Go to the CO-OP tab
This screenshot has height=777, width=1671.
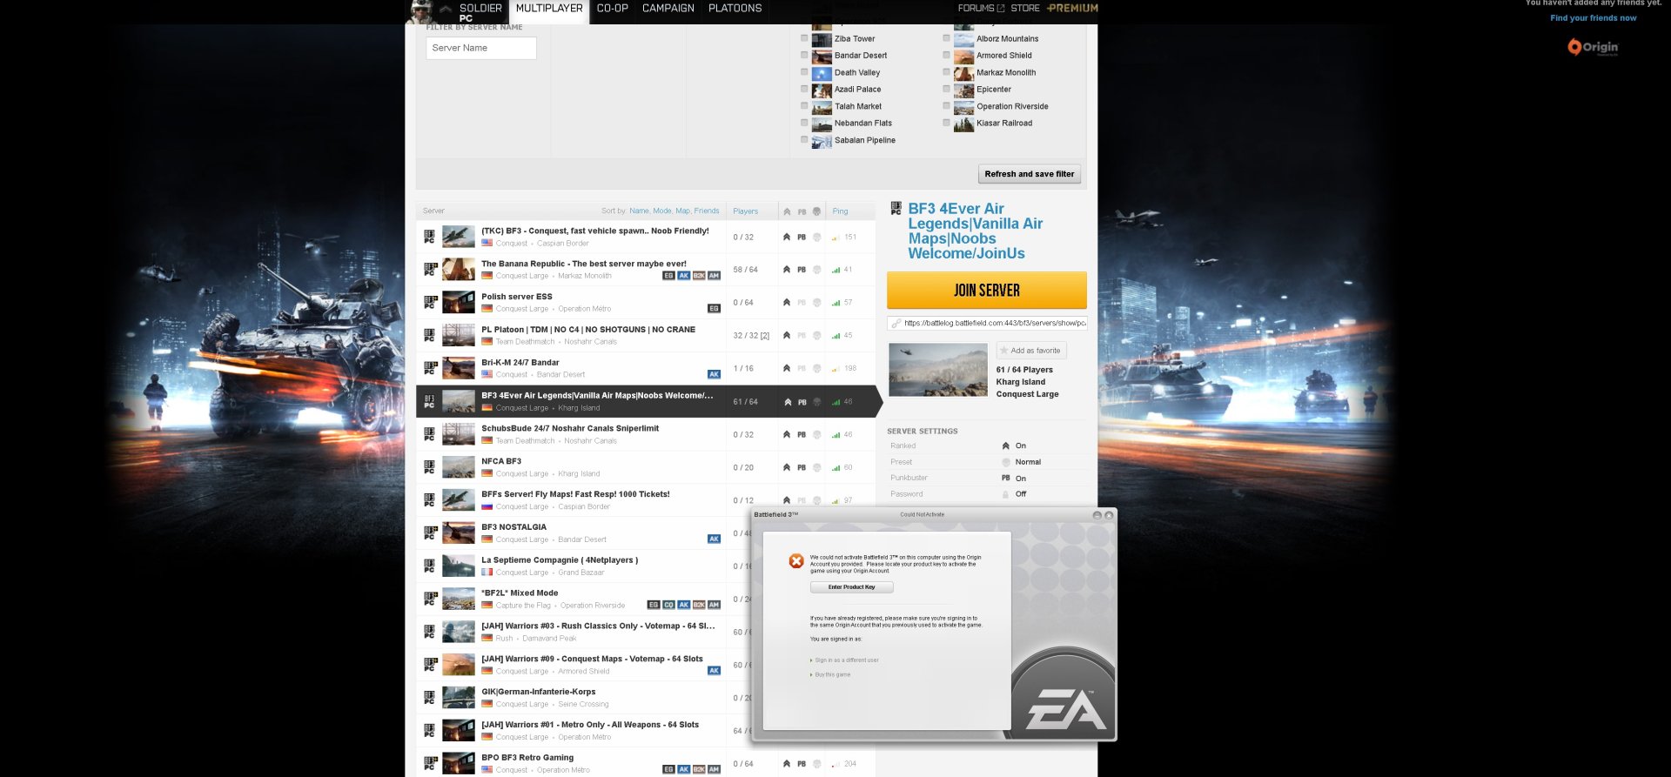point(613,9)
